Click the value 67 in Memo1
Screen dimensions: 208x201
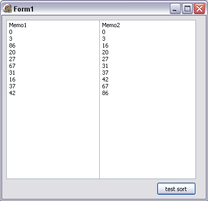pos(12,66)
